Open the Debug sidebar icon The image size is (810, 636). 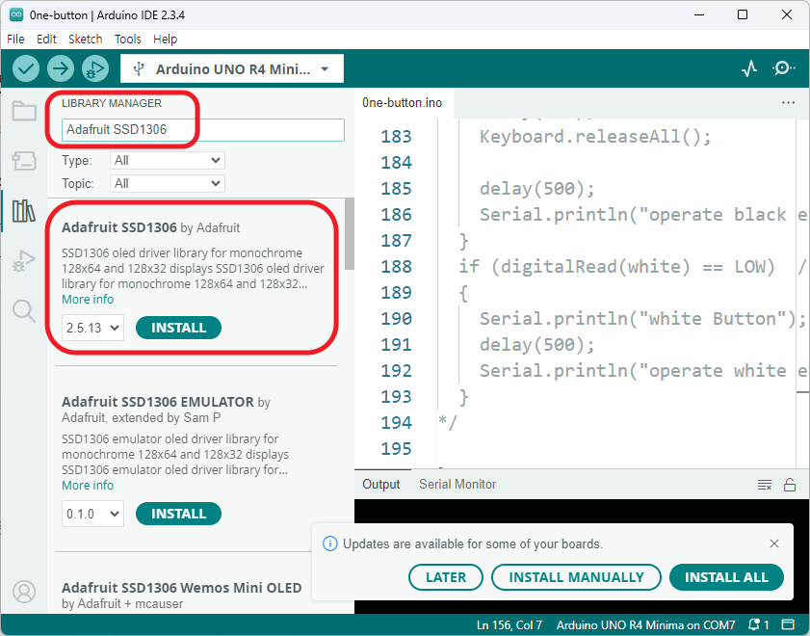coord(24,261)
